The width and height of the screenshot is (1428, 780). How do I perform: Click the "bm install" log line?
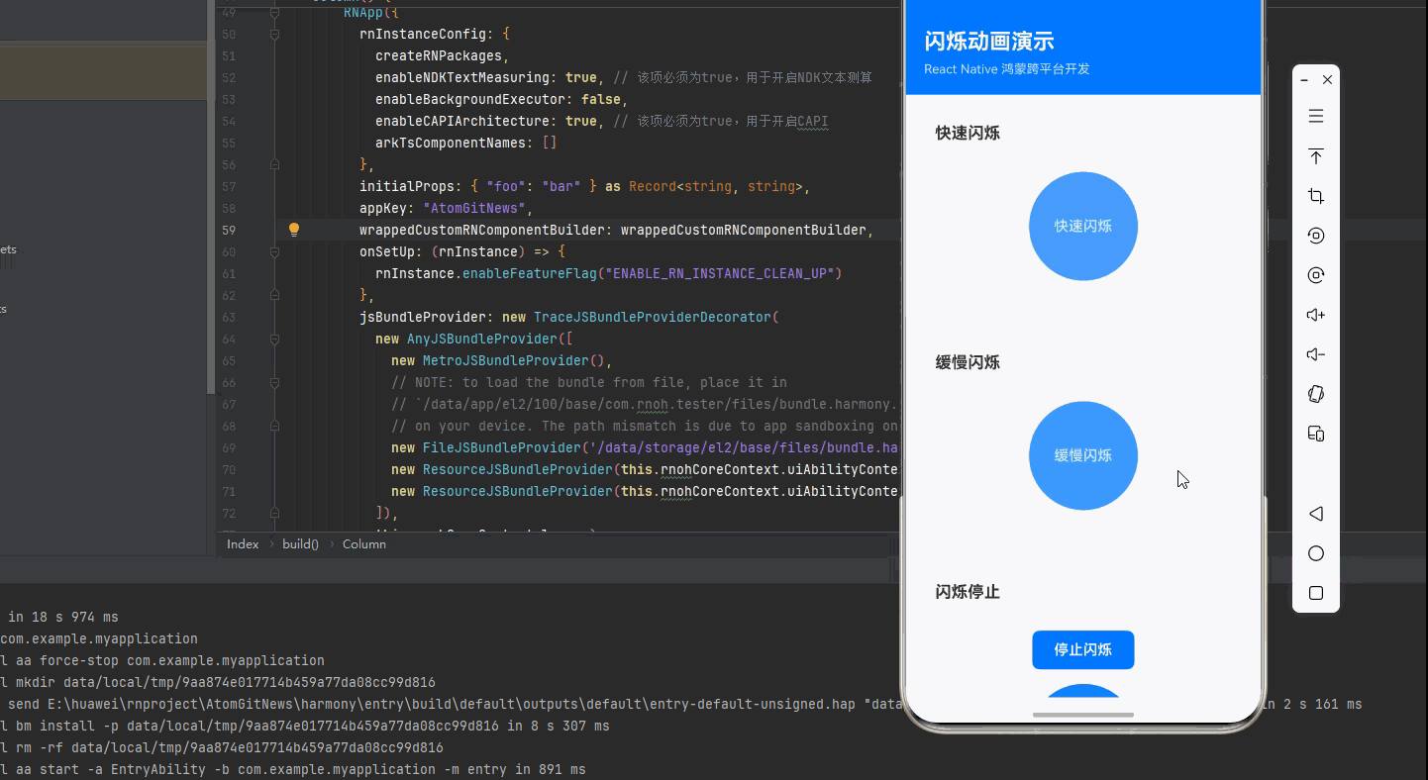pyautogui.click(x=305, y=726)
